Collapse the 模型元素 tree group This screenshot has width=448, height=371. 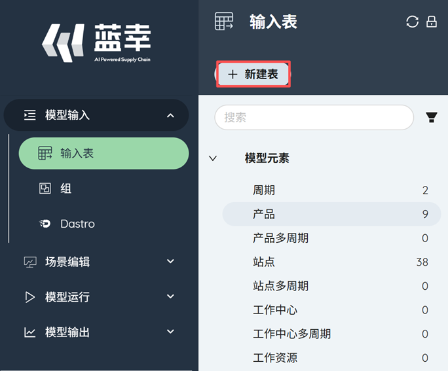[x=213, y=158]
